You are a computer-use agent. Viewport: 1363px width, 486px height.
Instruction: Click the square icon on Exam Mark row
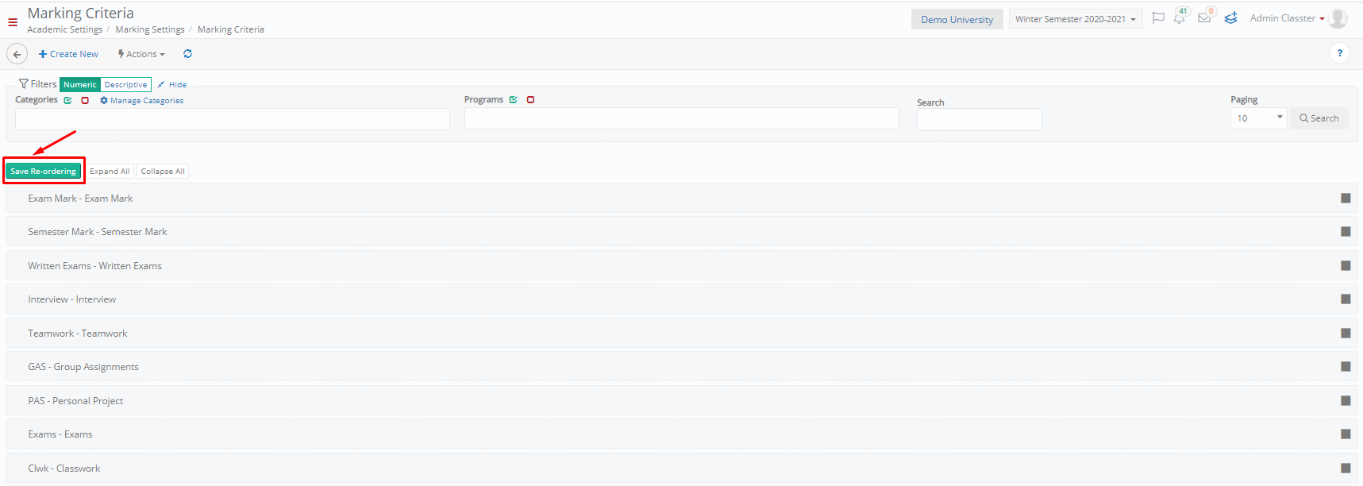pos(1346,198)
